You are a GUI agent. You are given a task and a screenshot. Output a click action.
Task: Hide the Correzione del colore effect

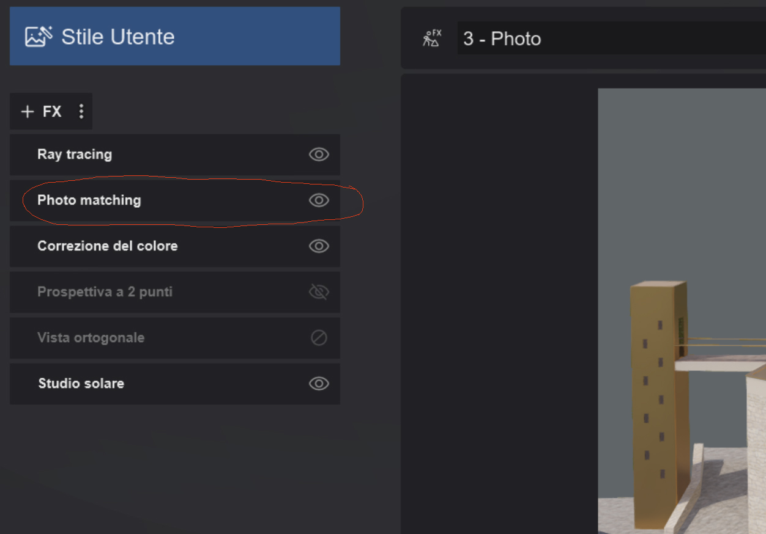click(x=319, y=246)
